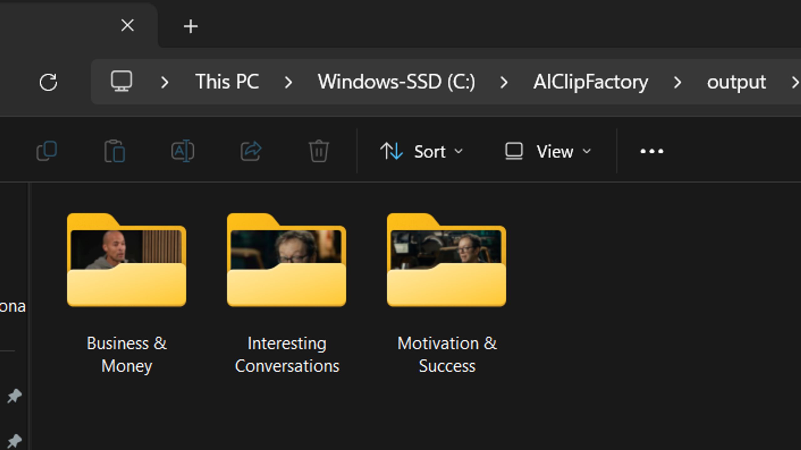801x450 pixels.
Task: Navigate to This PC breadcrumb
Action: 227,82
